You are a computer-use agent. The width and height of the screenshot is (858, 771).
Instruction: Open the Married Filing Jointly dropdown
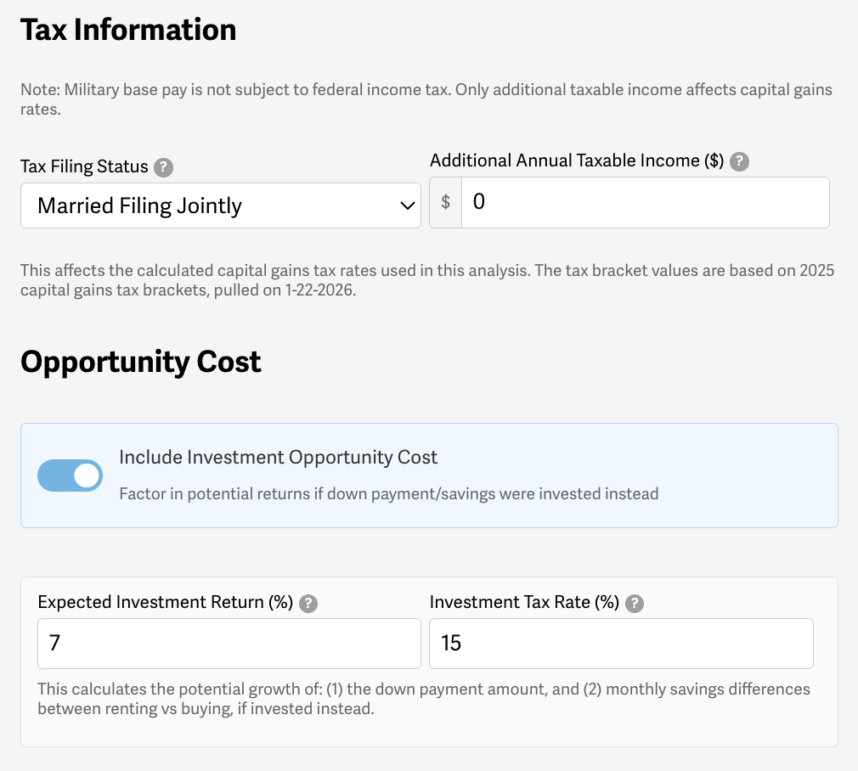click(220, 205)
